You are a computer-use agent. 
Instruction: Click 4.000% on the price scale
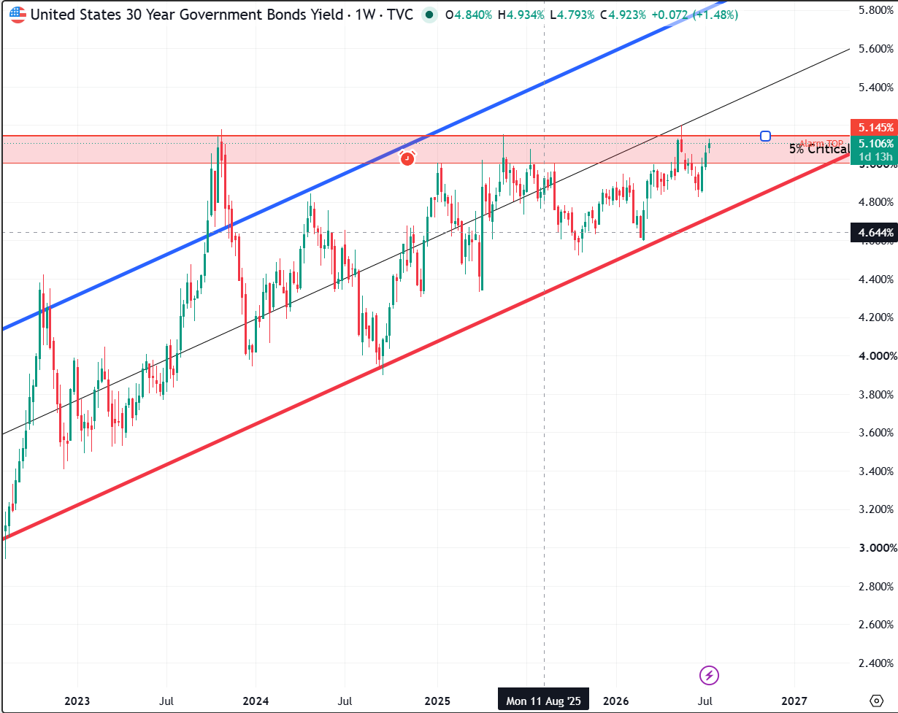(x=876, y=356)
